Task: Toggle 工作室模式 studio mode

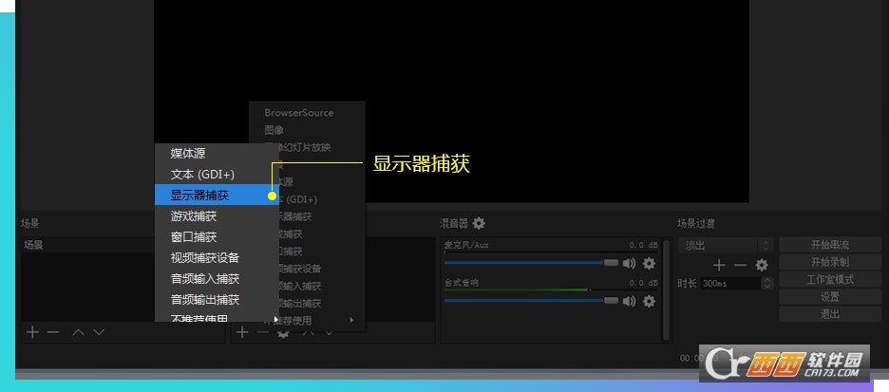Action: (x=829, y=279)
